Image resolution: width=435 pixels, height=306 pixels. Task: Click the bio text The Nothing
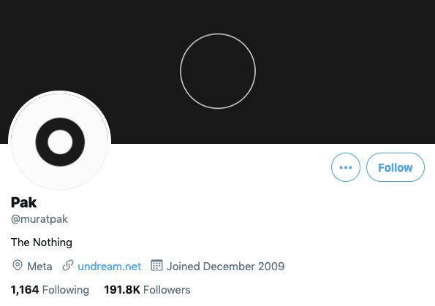pos(42,242)
